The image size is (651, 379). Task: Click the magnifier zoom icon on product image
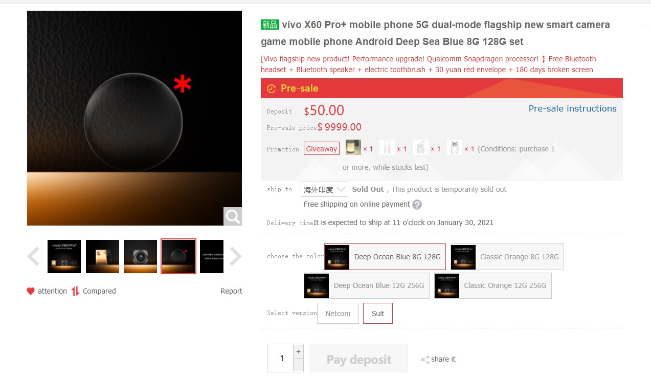click(x=233, y=216)
